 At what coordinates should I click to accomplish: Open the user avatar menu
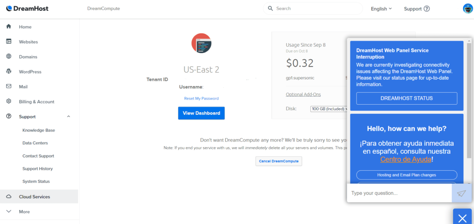point(468,8)
